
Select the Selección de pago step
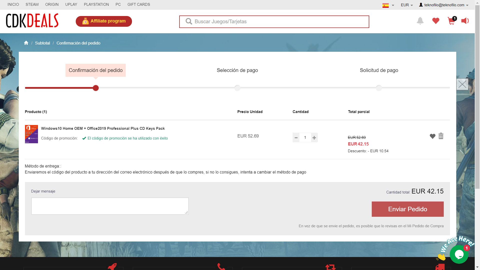click(237, 70)
